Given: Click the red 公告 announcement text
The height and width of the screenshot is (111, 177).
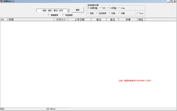Looking at the screenshot, I should pos(135,81).
